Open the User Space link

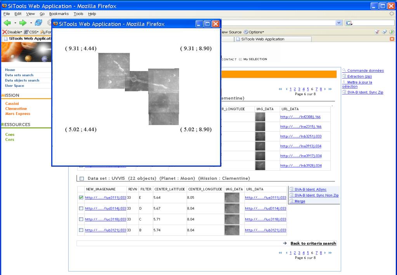point(14,86)
